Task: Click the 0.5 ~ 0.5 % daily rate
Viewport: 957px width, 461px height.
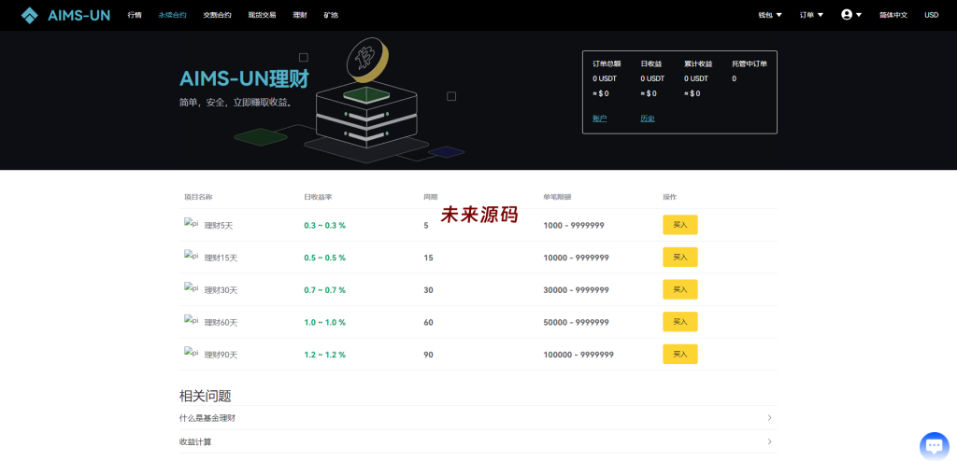Action: point(324,258)
